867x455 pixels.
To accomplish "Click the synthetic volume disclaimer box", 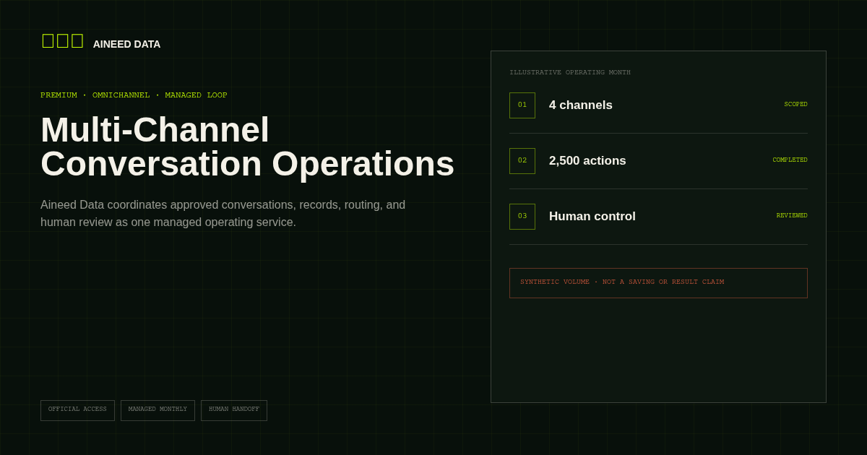I will pyautogui.click(x=658, y=283).
